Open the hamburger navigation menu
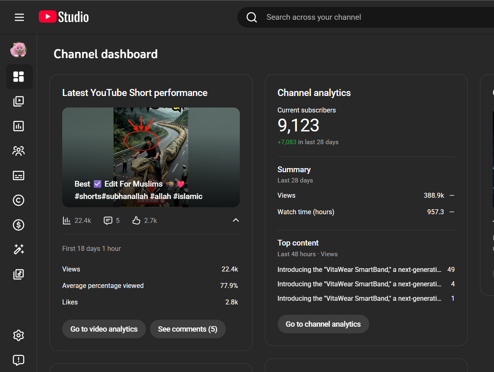Image resolution: width=494 pixels, height=372 pixels. [x=19, y=17]
